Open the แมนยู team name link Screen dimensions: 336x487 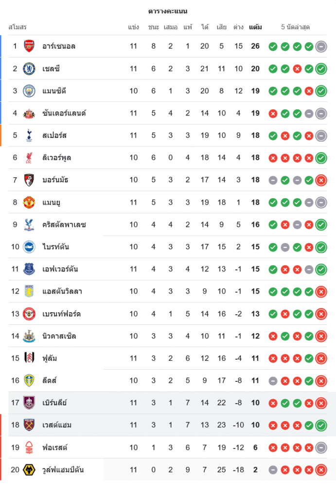[52, 203]
